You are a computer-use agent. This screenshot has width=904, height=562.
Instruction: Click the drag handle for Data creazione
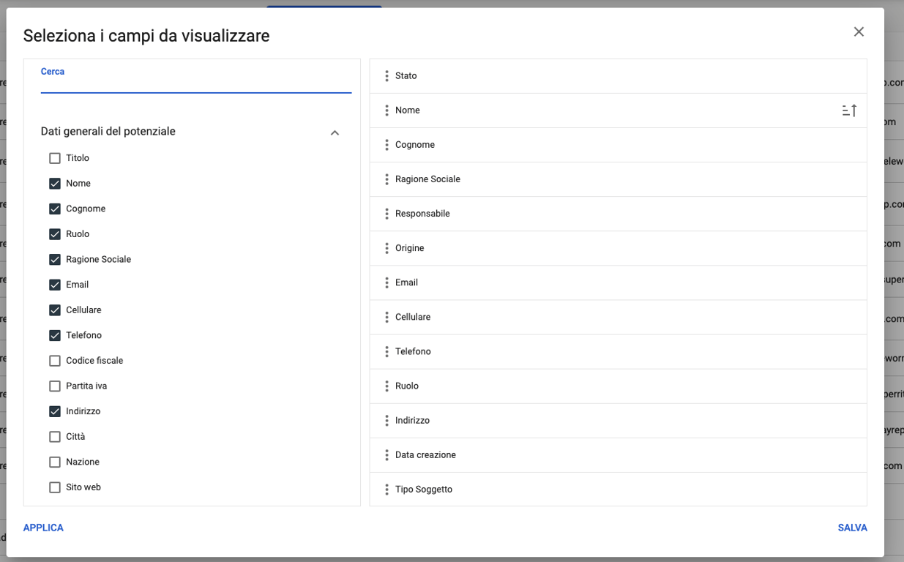[386, 455]
